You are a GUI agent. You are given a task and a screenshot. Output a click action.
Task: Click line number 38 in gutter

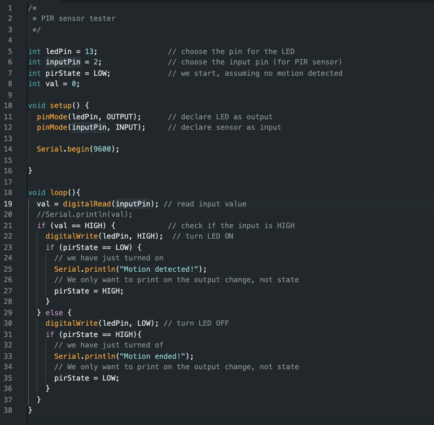click(8, 410)
